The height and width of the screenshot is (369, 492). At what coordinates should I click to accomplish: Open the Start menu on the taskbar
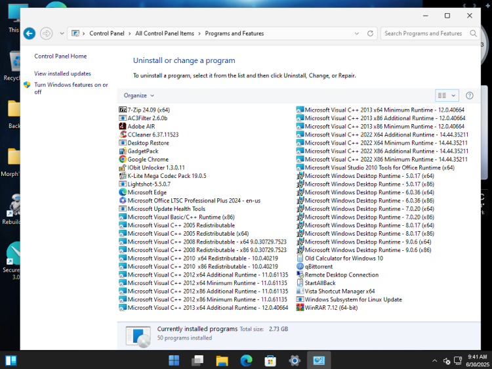pyautogui.click(x=174, y=360)
